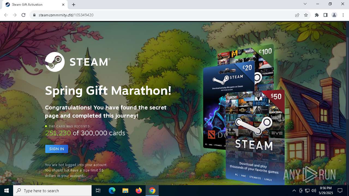Open the Windows Start menu
Image resolution: width=349 pixels, height=196 pixels.
[x=7, y=191]
